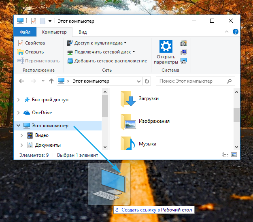Viewport: 253px width, 222px height.
Task: Go up one level with up arrow
Action: [x=51, y=81]
